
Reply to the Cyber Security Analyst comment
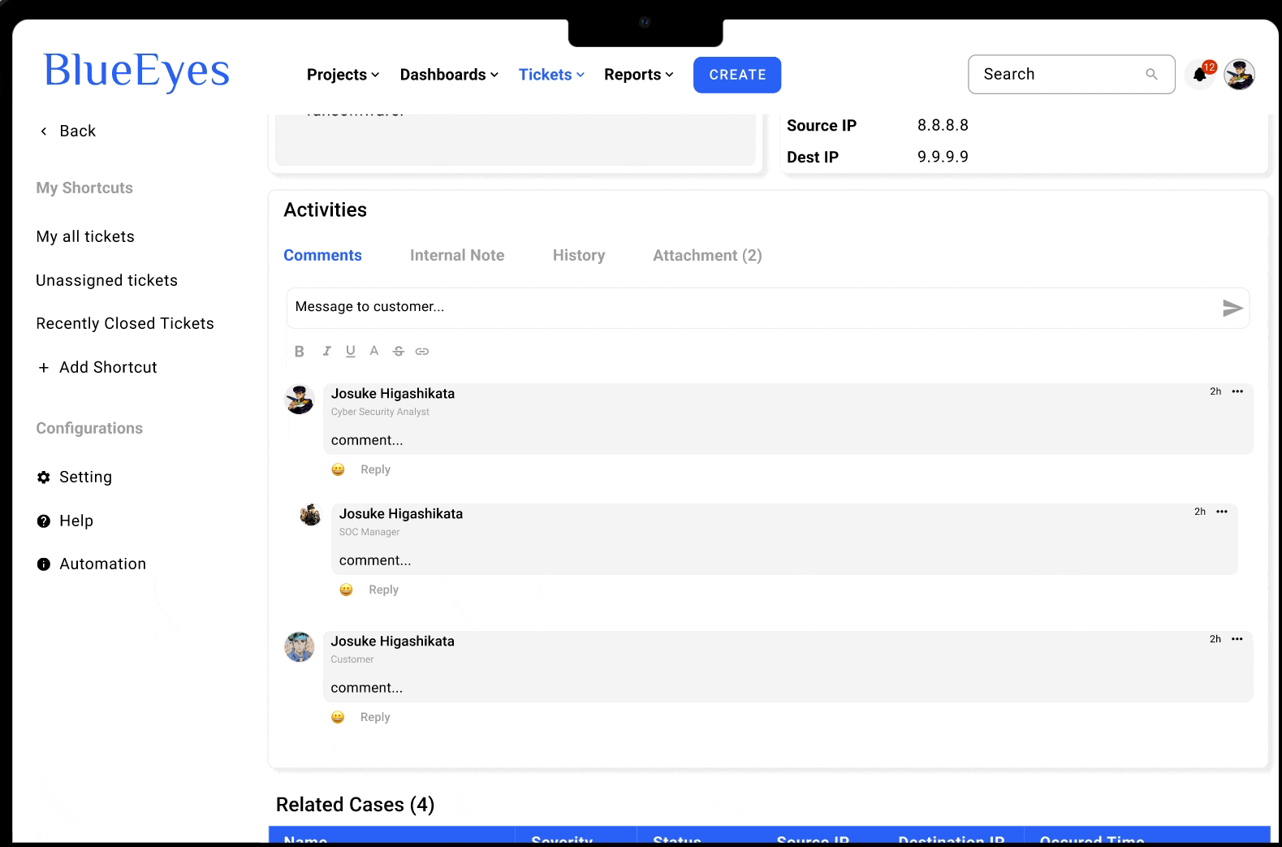click(x=375, y=469)
